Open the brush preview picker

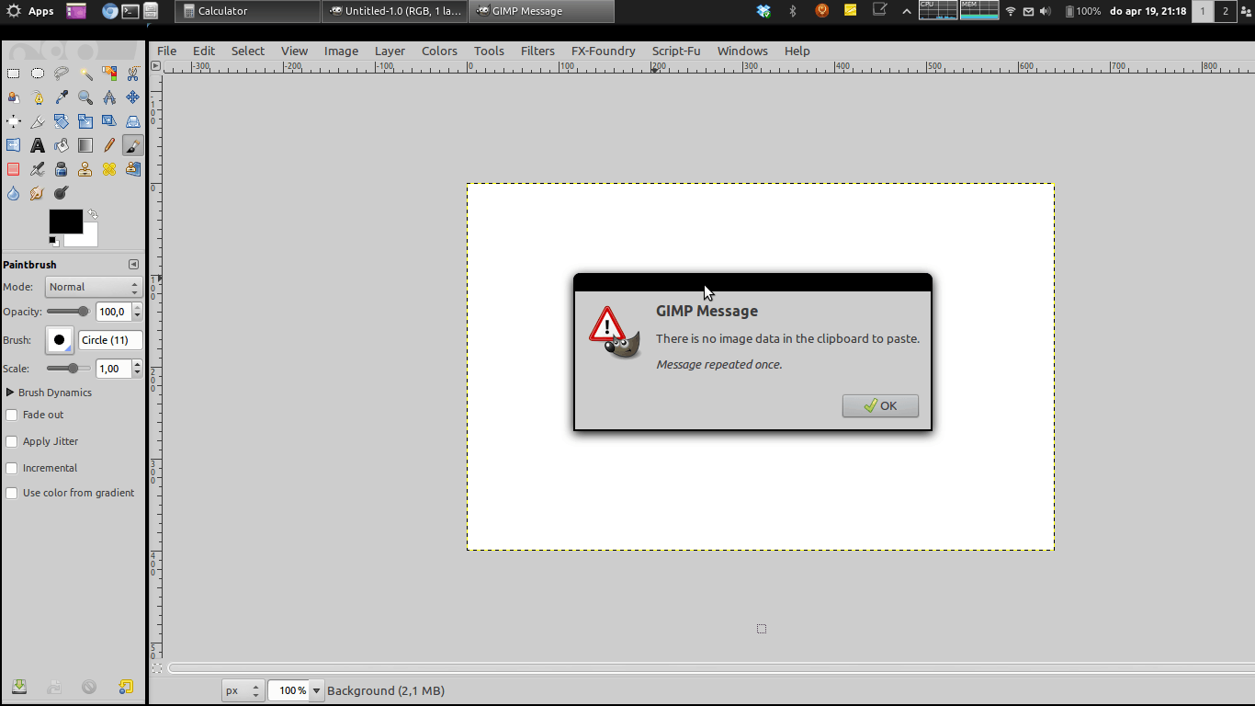pos(60,340)
